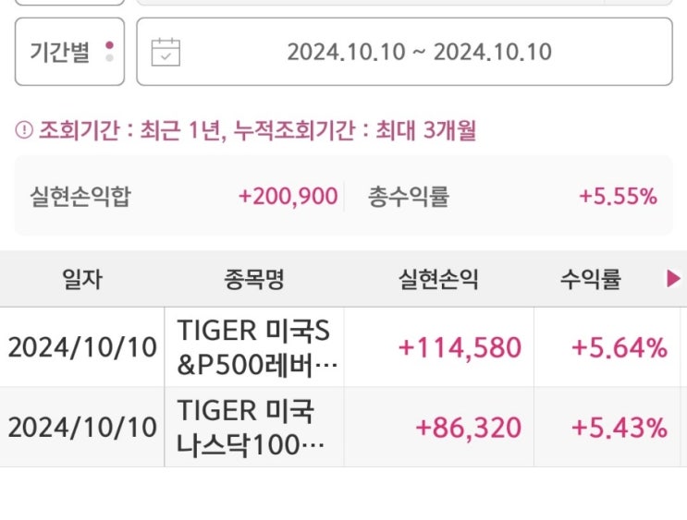Viewport: 687px width, 520px height.
Task: Select the +5.64% return rate cell
Action: click(619, 347)
